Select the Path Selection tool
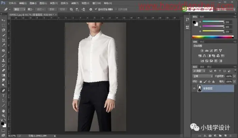Viewport: 238px width, 138px height. [x=3, y=101]
